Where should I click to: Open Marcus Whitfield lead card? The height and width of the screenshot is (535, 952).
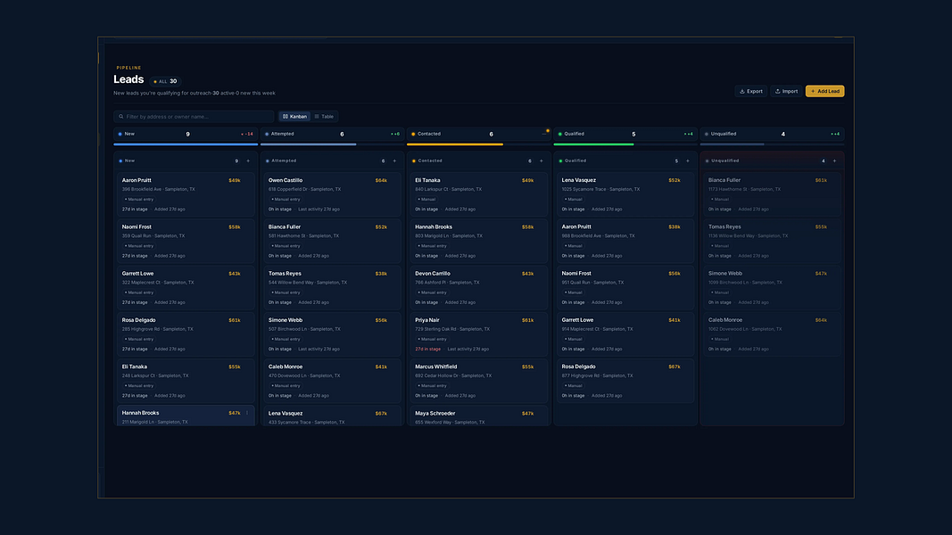479,381
